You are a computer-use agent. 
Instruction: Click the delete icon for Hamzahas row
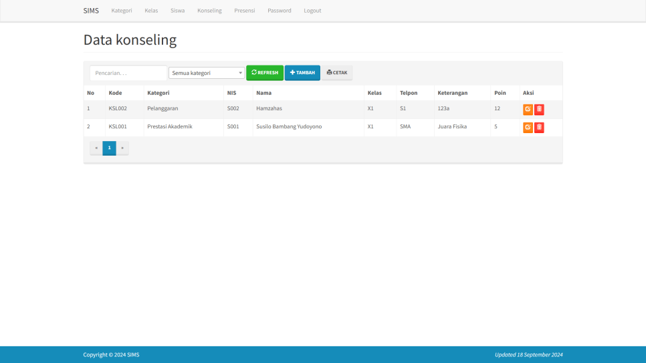click(x=539, y=109)
